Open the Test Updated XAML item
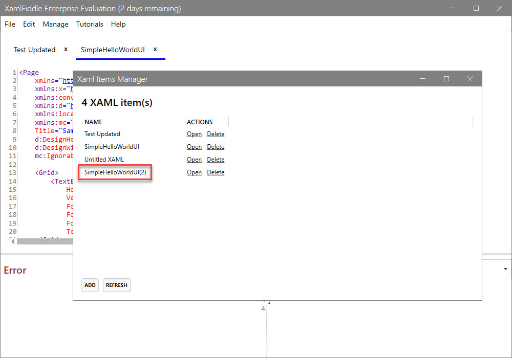This screenshot has height=358, width=512. tap(194, 134)
